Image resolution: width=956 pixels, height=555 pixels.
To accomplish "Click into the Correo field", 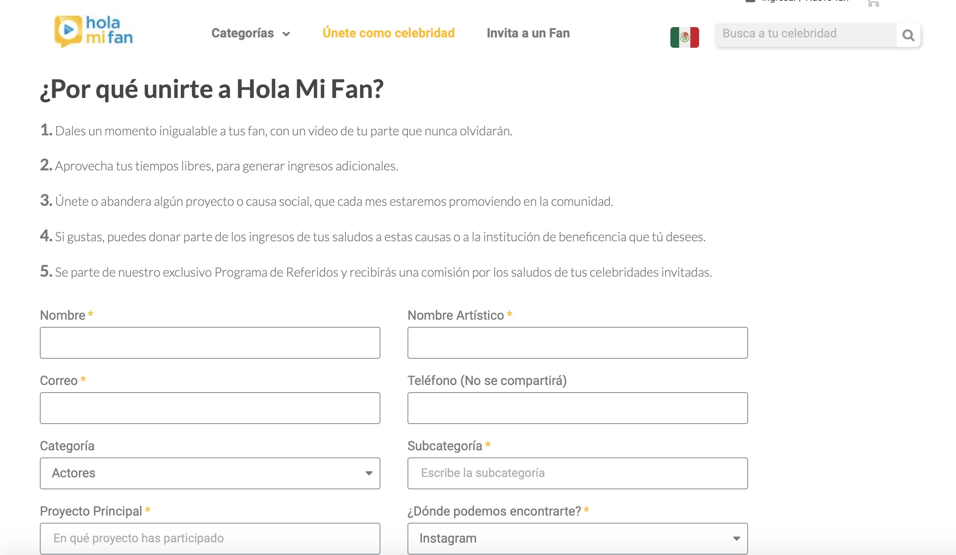I will pos(210,408).
